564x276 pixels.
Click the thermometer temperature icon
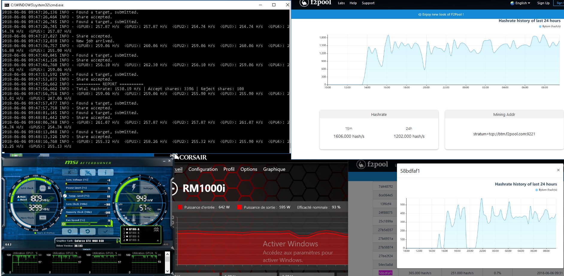point(134,218)
